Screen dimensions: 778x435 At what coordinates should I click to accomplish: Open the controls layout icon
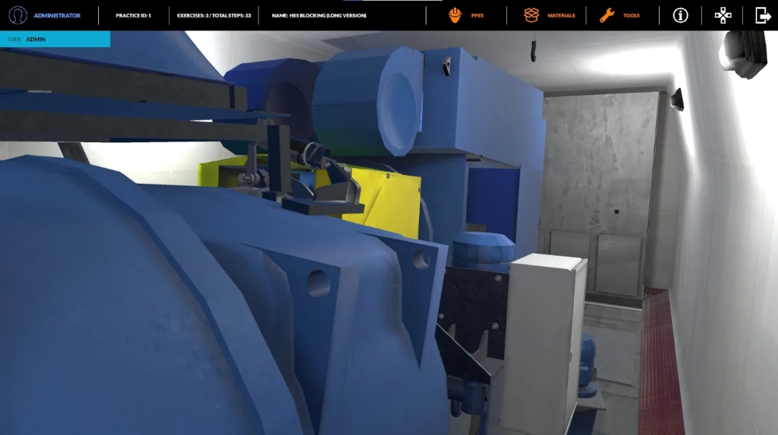click(723, 15)
